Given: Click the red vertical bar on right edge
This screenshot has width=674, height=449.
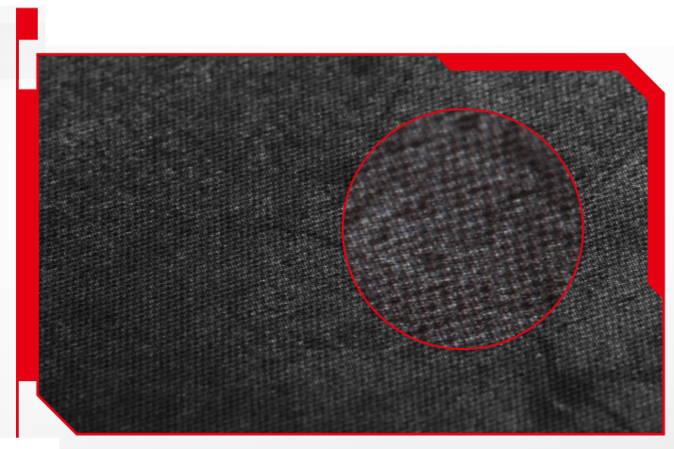Looking at the screenshot, I should (656, 179).
